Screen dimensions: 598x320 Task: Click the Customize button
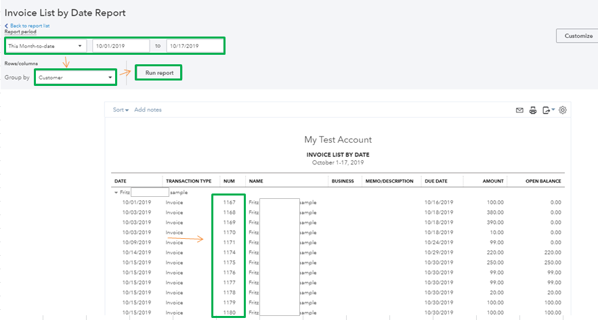click(578, 36)
